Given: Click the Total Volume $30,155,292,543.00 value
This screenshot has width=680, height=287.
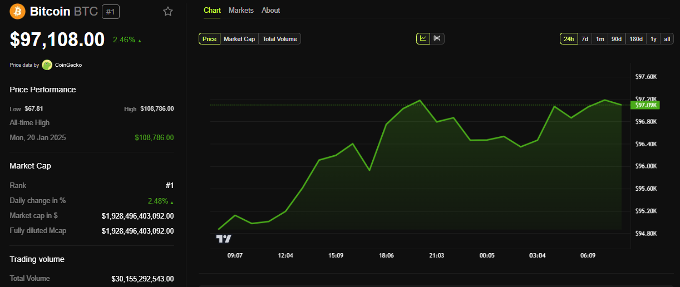Looking at the screenshot, I should [142, 279].
